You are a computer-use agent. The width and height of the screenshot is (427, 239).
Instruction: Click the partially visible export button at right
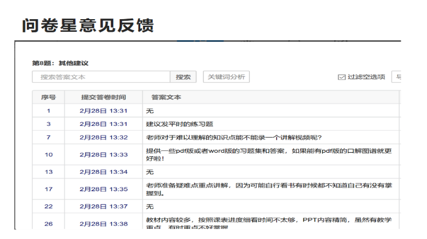(396, 77)
